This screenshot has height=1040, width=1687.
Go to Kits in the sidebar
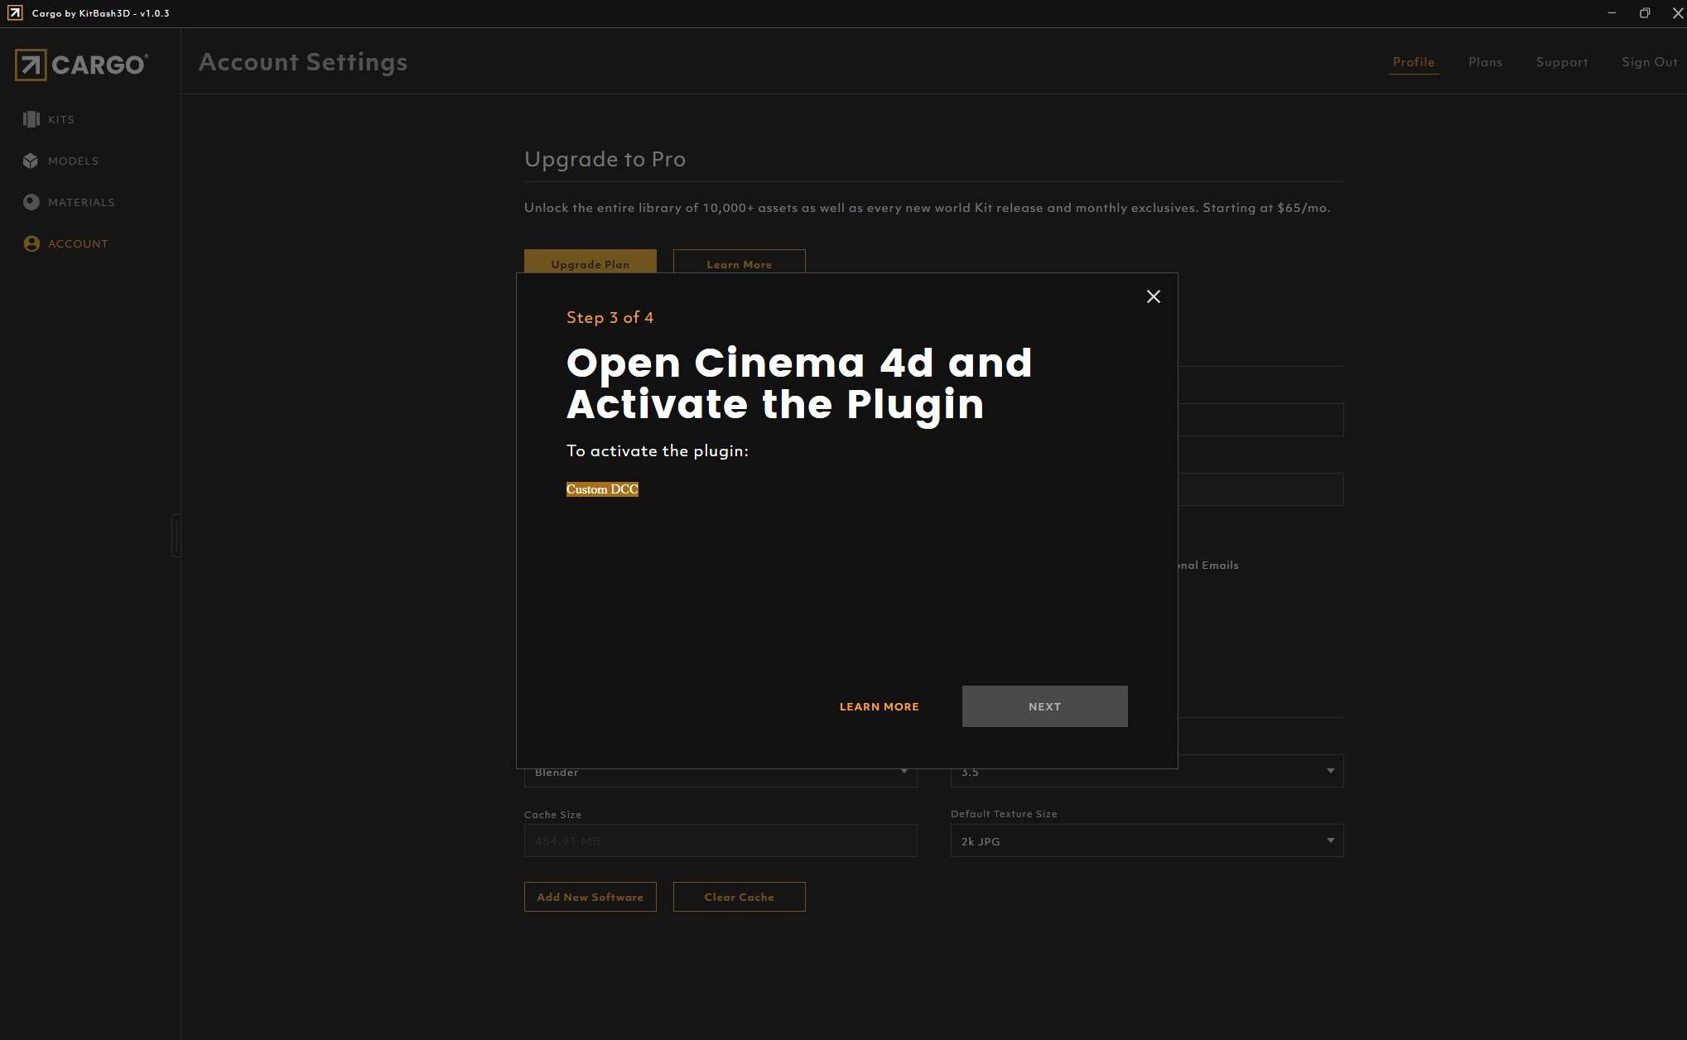coord(61,119)
